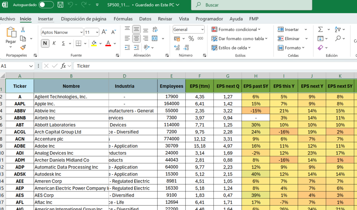
Task: Switch to the Insertar tab
Action: click(x=45, y=19)
